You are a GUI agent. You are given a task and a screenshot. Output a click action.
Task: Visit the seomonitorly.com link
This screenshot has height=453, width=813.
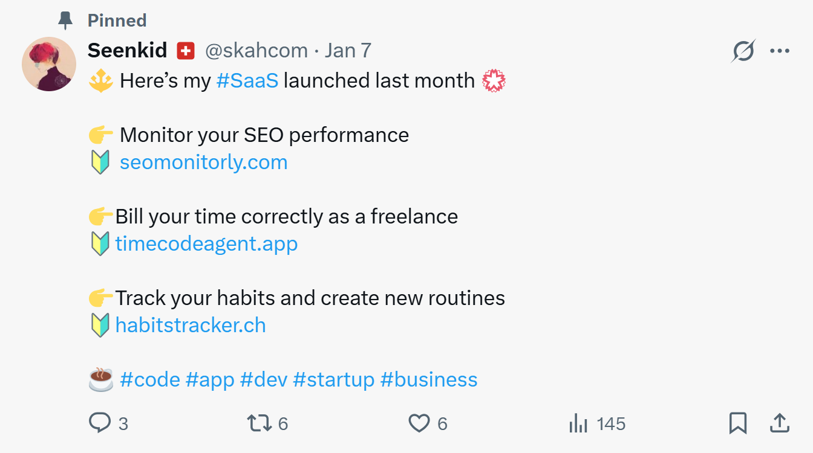point(203,162)
